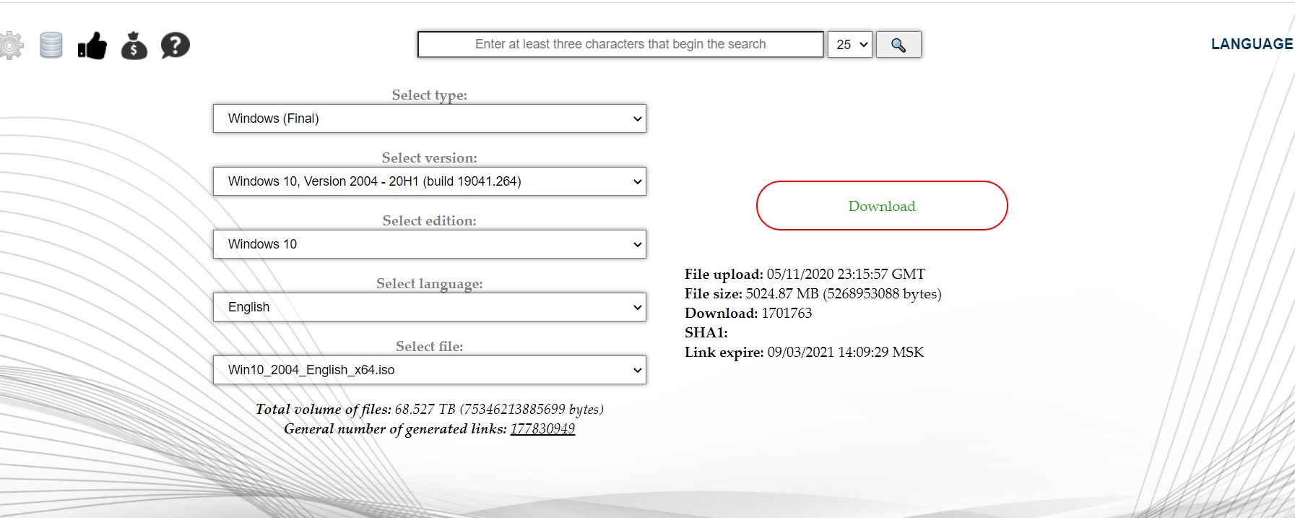Click the Select language label
Viewport: 1295px width, 518px height.
click(x=430, y=284)
